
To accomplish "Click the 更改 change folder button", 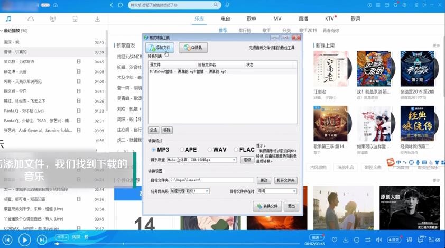I will [264, 180].
